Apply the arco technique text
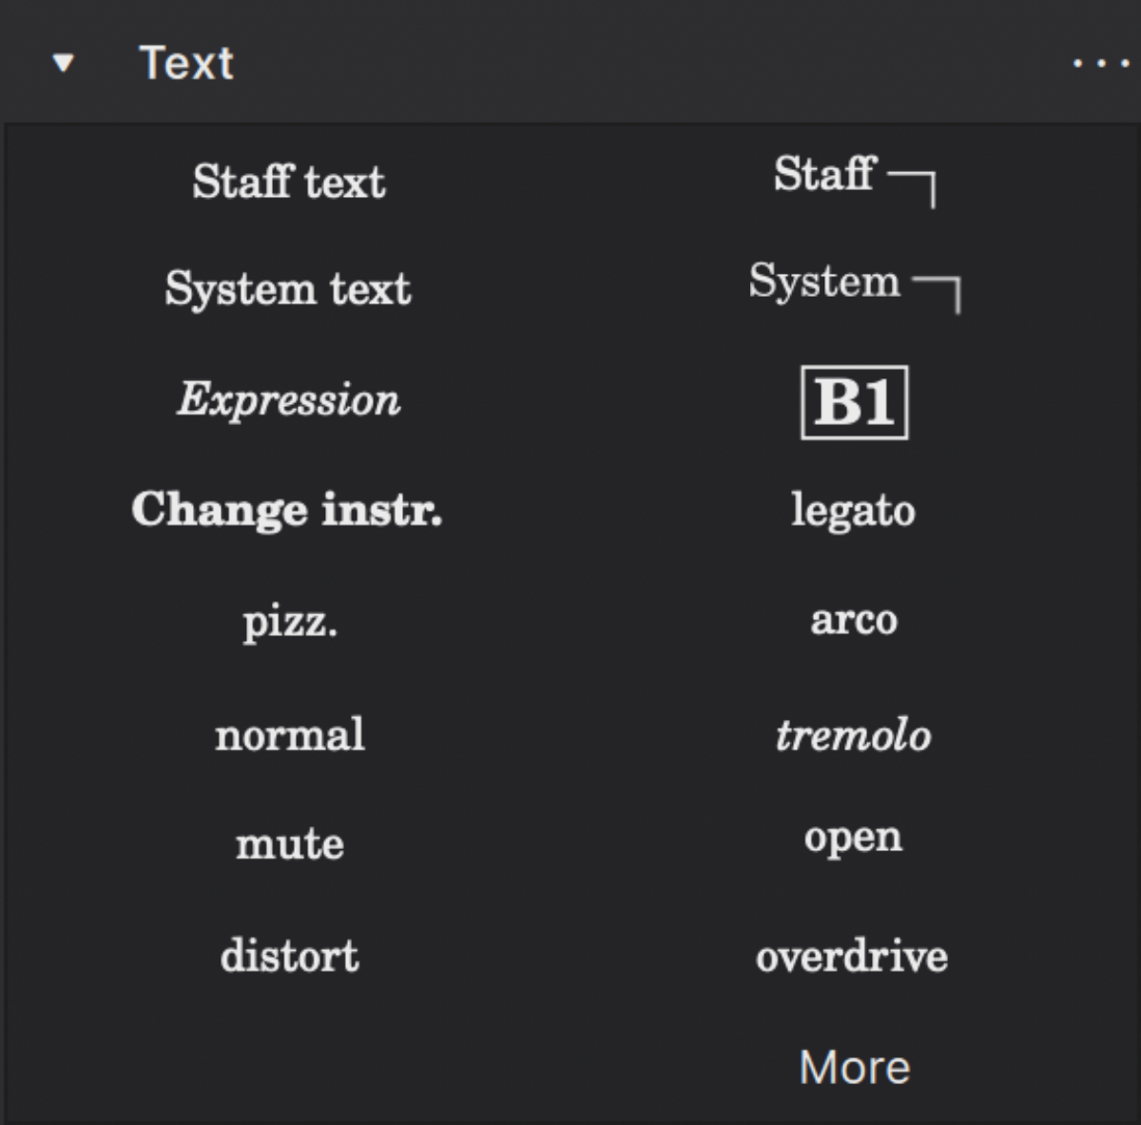The width and height of the screenshot is (1141, 1125). 854,620
